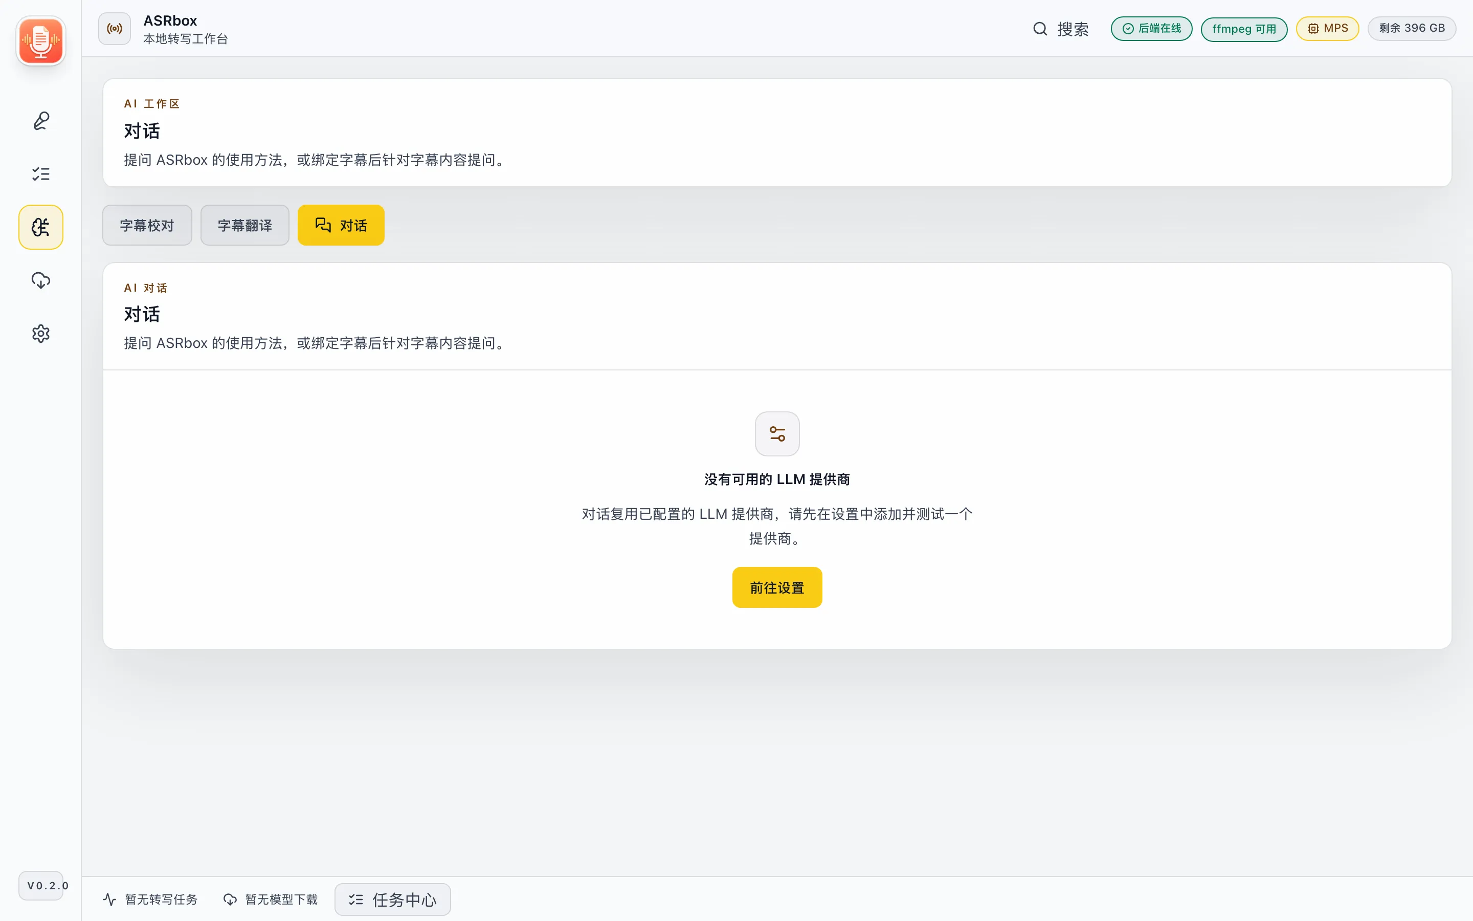Screen dimensions: 1473x921
Task: Click the activity pulse icon in status bar
Action: [109, 899]
